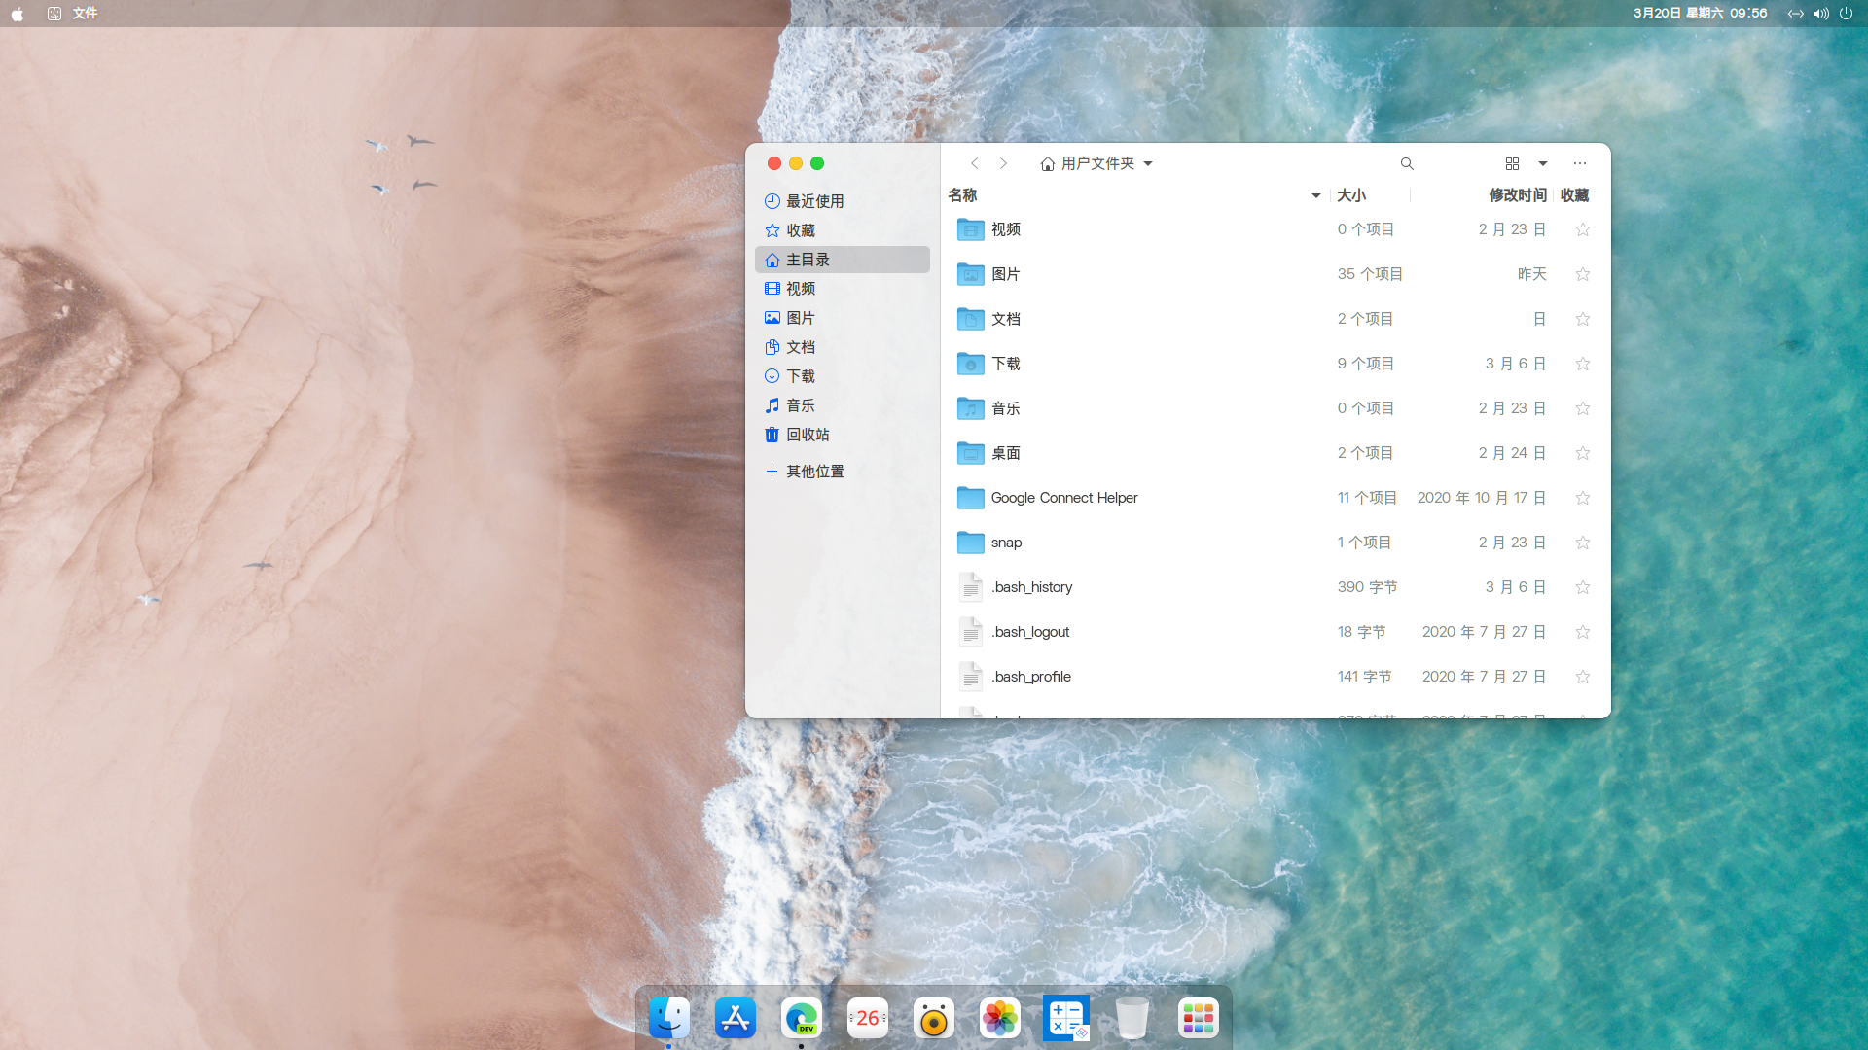Open Recently Used (最近使用) in sidebar
Screen dimensions: 1868x1050
pyautogui.click(x=814, y=201)
